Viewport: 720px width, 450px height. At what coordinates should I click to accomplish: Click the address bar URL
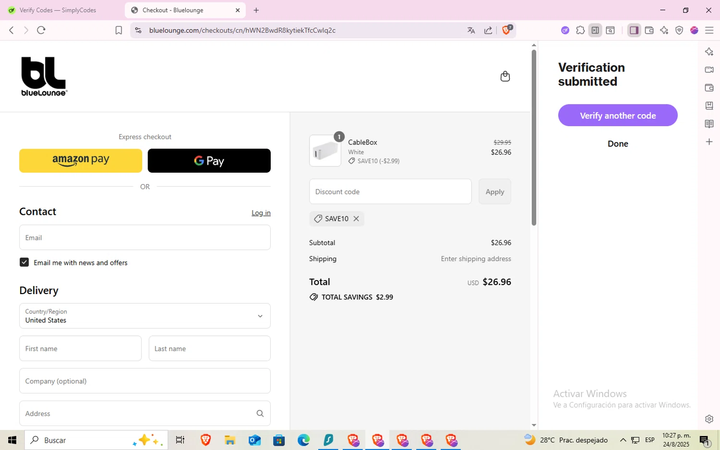tap(242, 30)
